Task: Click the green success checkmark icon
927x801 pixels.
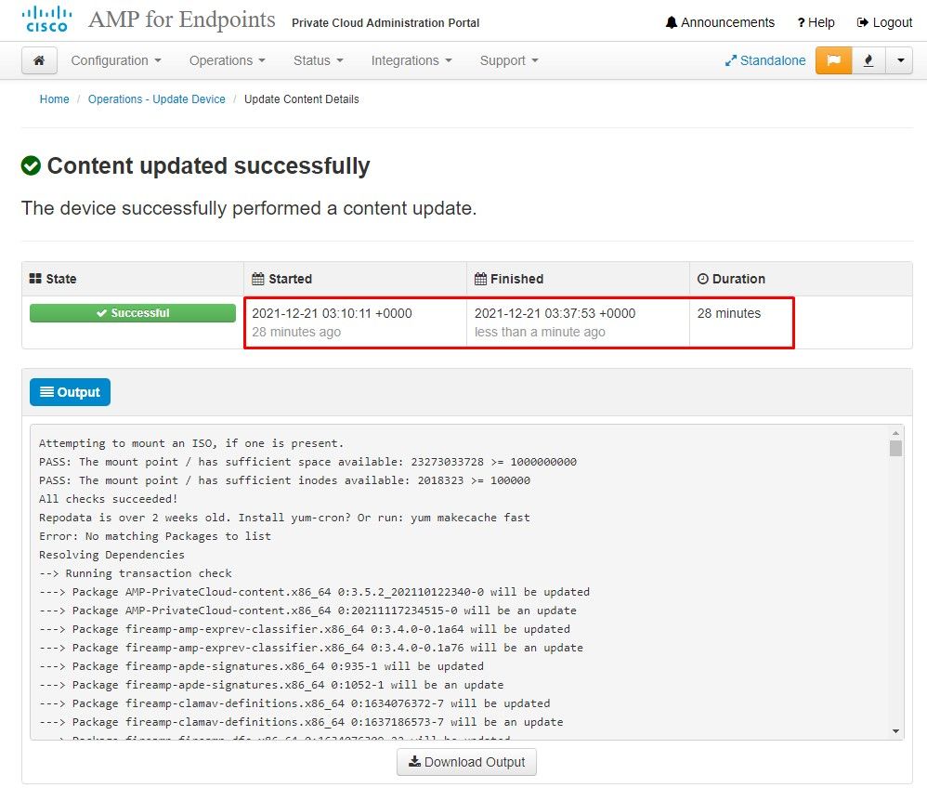Action: 31,165
